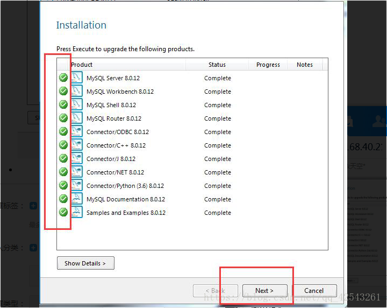Click the Connector/Python (3.6) product icon
Viewport: 387px width, 308px height.
point(77,185)
